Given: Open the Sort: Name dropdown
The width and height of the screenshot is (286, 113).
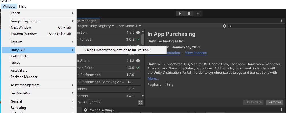Looking at the screenshot, I should point(129,26).
